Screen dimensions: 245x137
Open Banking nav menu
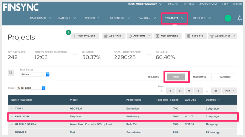[67, 18]
